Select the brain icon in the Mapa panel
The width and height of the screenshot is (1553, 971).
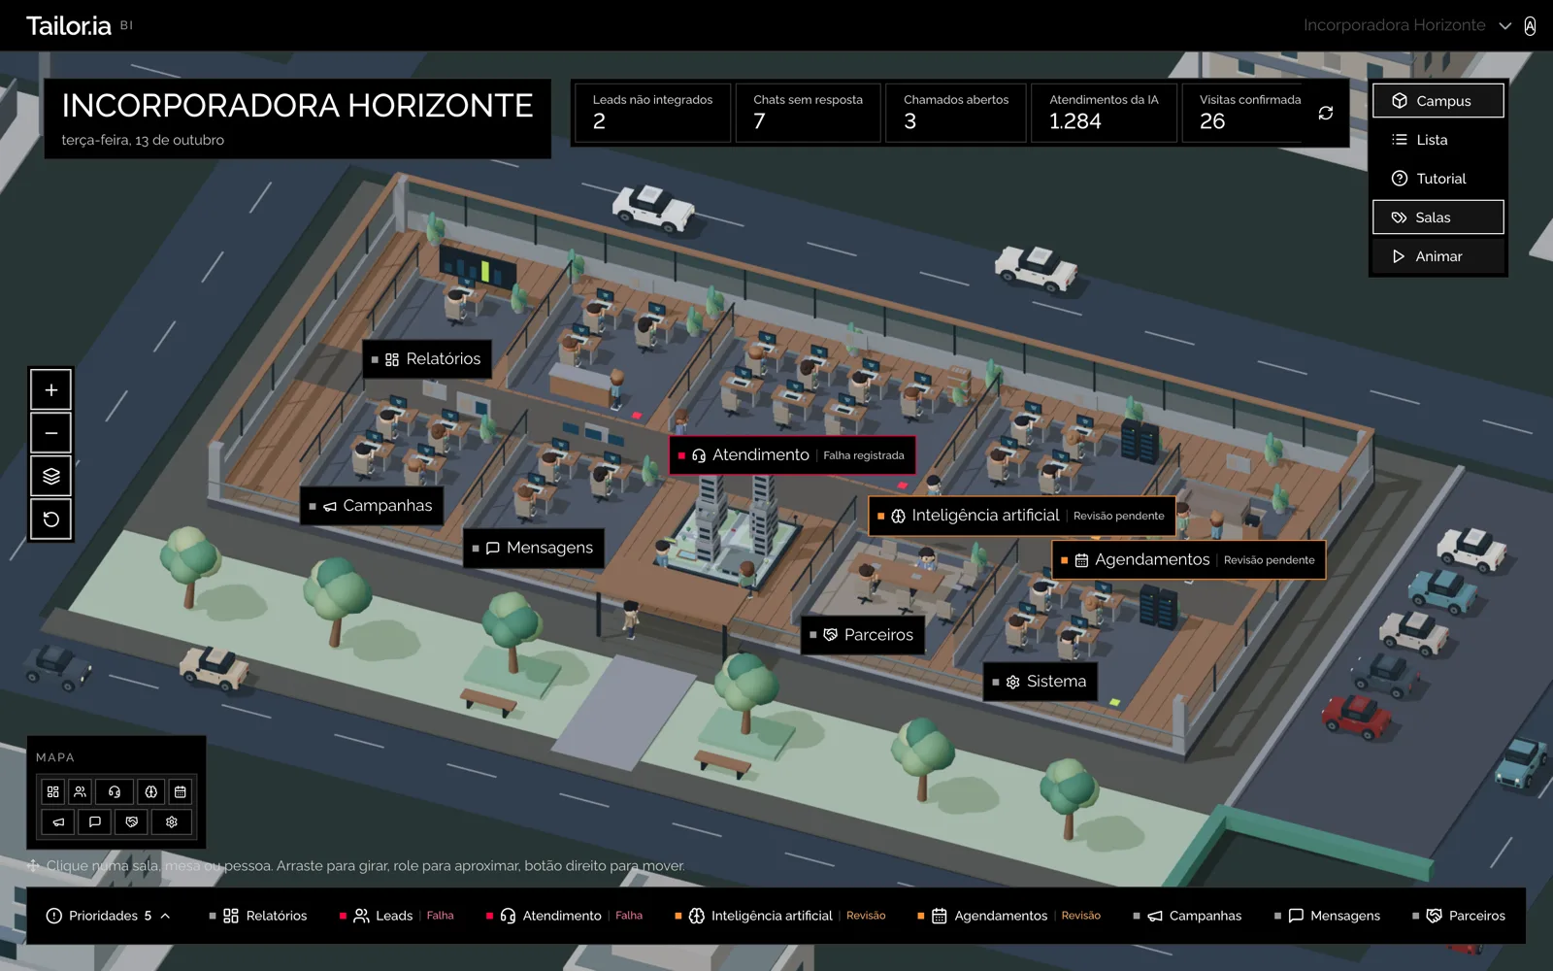151,792
